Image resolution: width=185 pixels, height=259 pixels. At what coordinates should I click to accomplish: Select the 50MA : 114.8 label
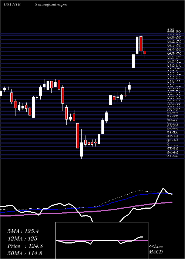pyautogui.click(x=25, y=253)
